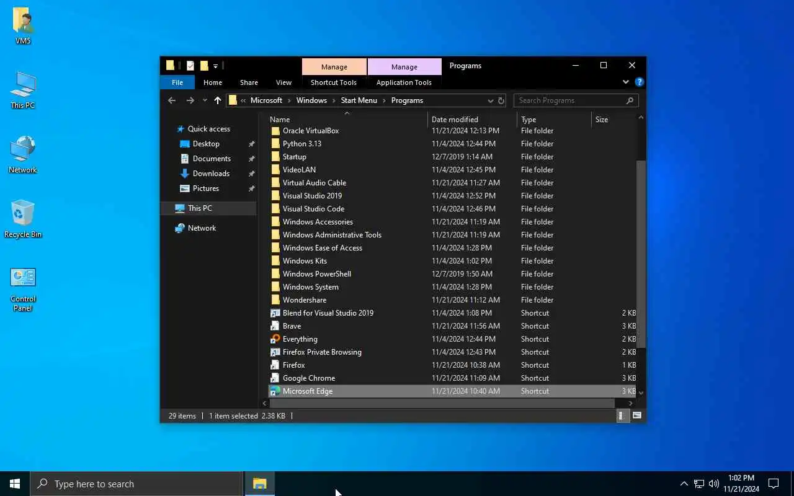Sort by the Date modified column header
Viewport: 794px width, 496px height.
click(x=473, y=120)
